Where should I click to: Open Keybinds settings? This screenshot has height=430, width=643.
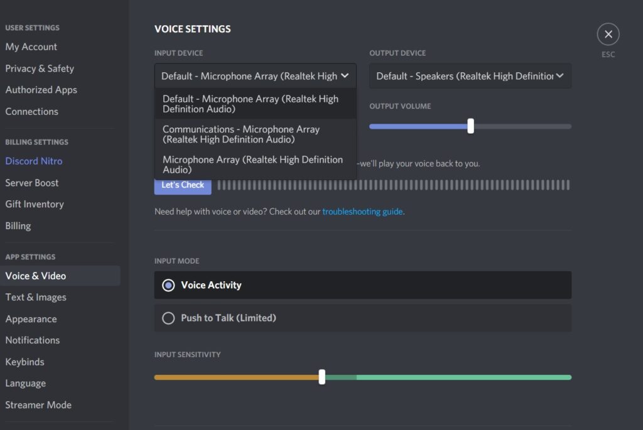25,362
